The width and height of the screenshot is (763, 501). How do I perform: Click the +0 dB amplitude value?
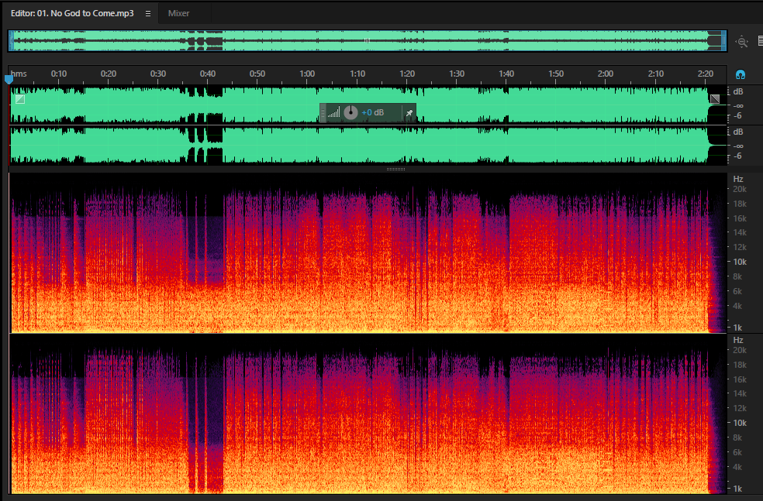373,113
